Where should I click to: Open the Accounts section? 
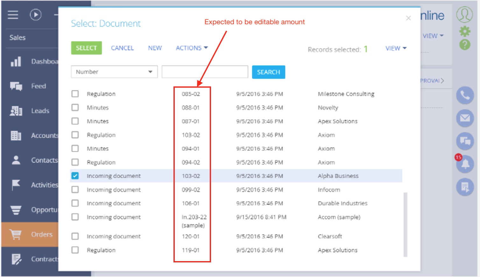pos(45,136)
